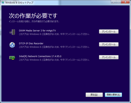The width and height of the screenshot is (131, 103).
Task: Uninstall DiXiM Media Server 3 for mAgicTV
Action: tap(109, 32)
